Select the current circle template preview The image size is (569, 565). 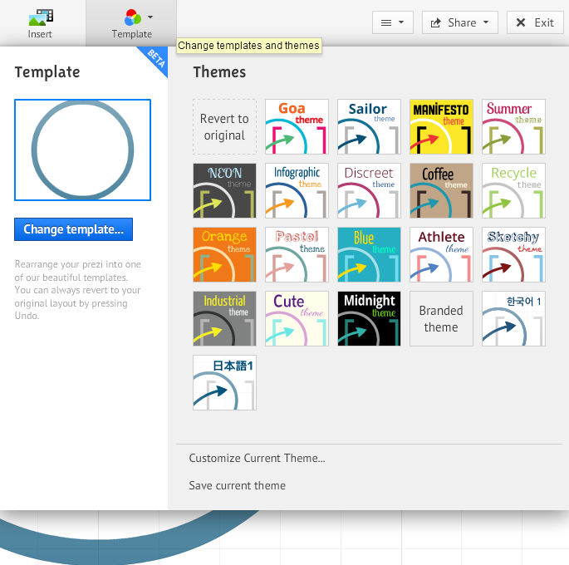(x=83, y=150)
